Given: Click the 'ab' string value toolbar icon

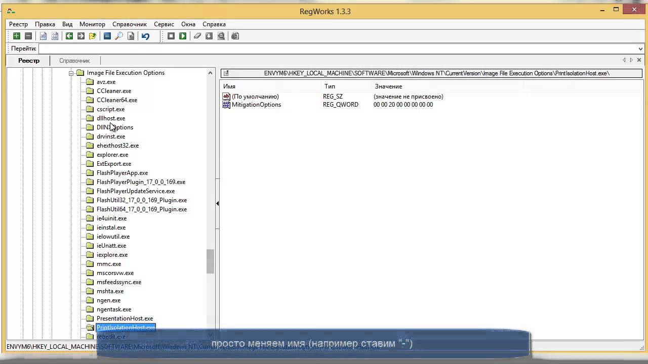Looking at the screenshot, I should [x=44, y=36].
